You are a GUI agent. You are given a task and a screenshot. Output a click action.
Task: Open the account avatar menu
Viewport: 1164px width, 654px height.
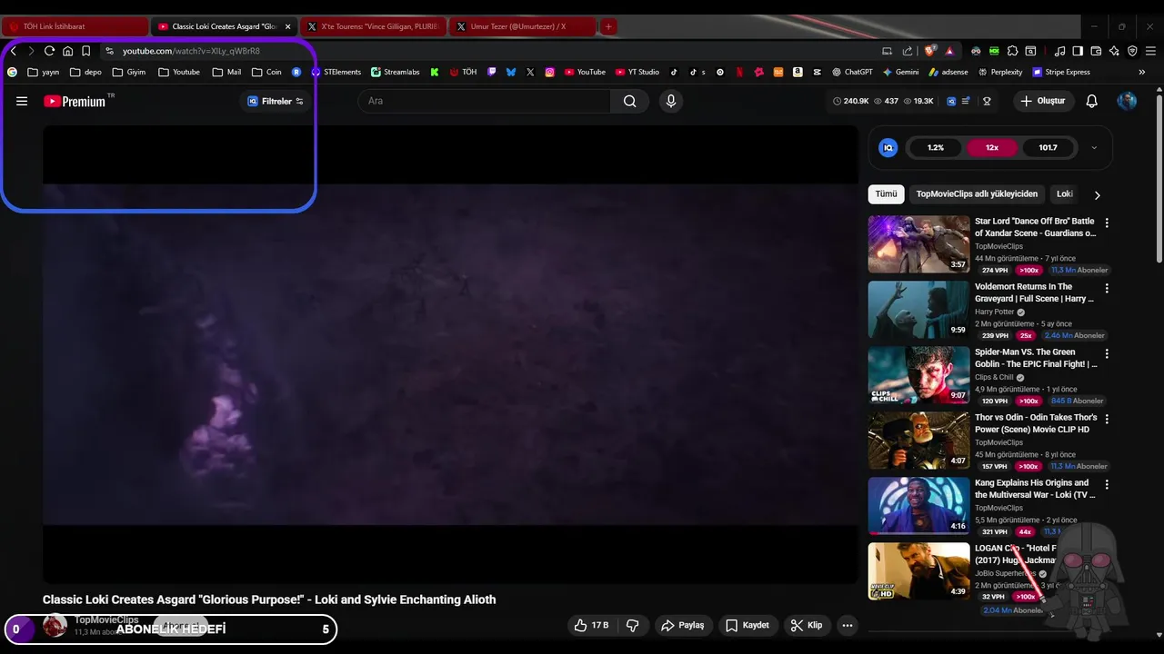[1127, 101]
